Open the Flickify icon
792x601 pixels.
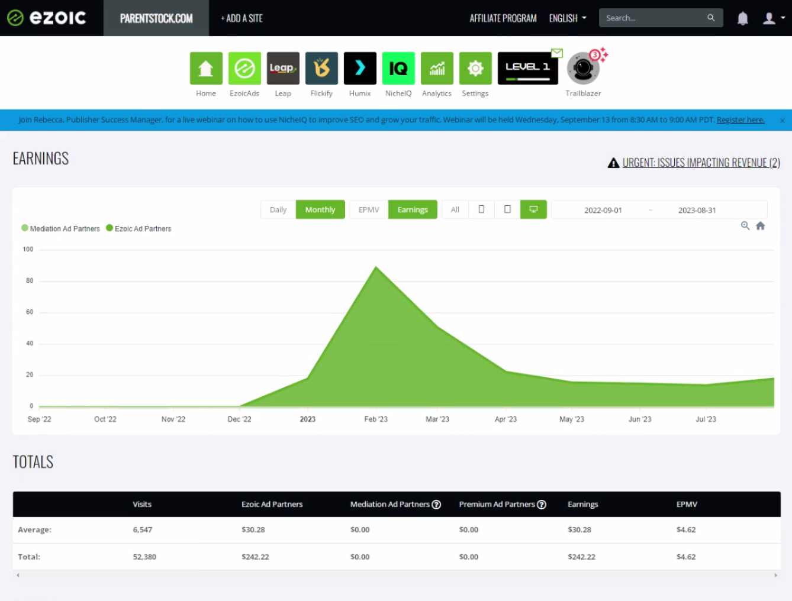(321, 69)
